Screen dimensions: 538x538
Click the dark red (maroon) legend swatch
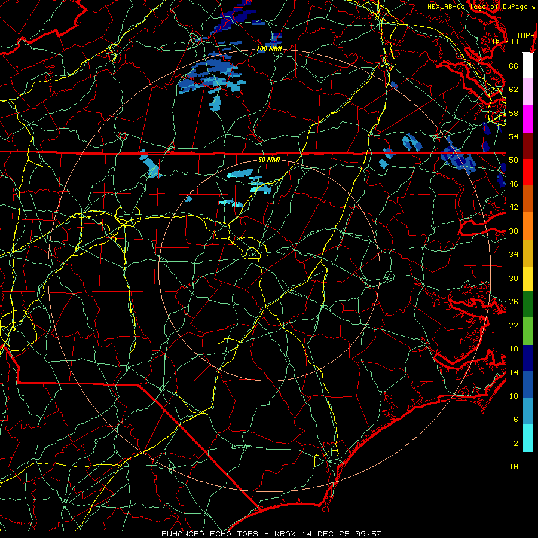pos(528,146)
